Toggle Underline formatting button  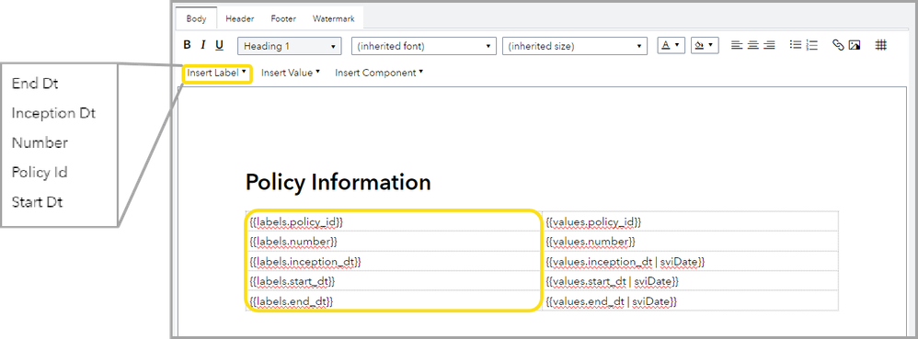click(x=220, y=45)
